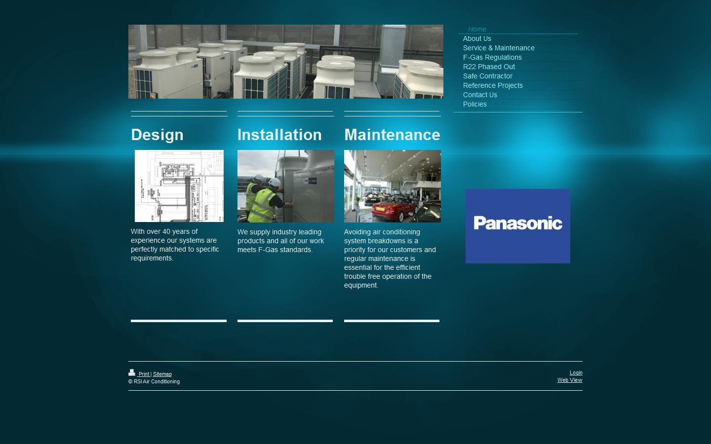Image resolution: width=711 pixels, height=444 pixels.
Task: Switch to Web View
Action: 569,380
